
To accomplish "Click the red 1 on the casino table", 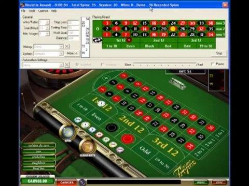I will pyautogui.click(x=102, y=89).
